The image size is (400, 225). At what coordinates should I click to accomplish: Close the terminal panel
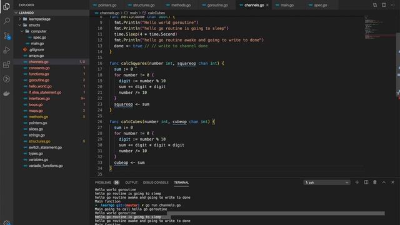392,182
